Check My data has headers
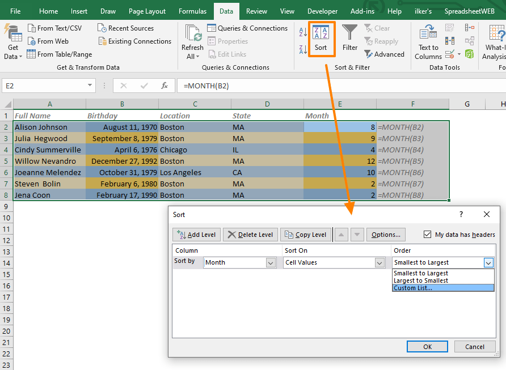Screen dimensions: 506x370 (427, 235)
